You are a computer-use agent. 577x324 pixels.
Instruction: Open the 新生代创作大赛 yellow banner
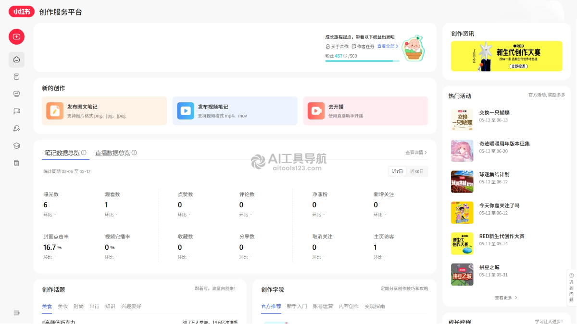[x=506, y=56]
